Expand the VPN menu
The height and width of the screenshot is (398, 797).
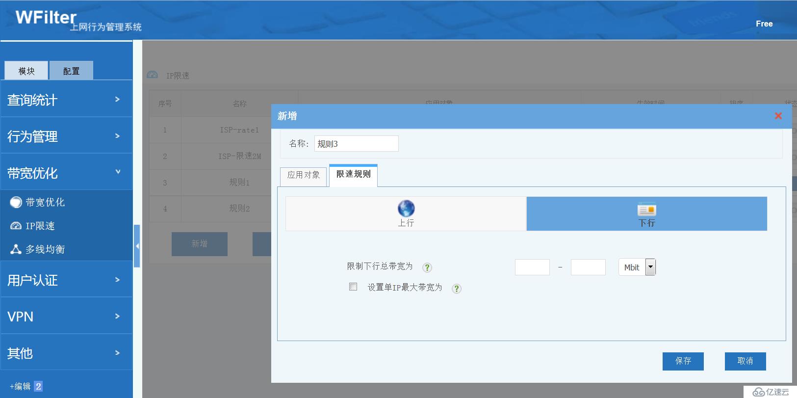(67, 316)
